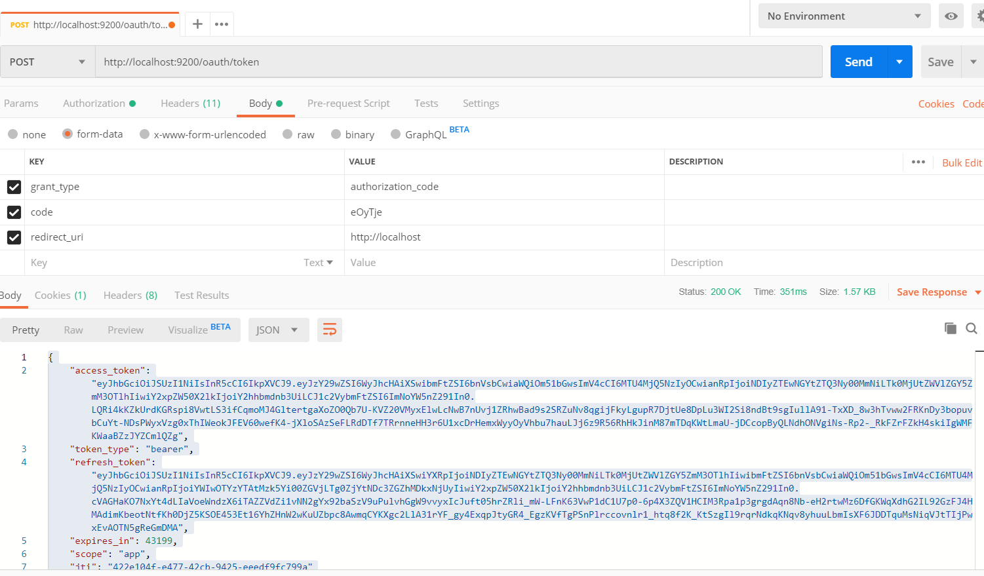Copy the response body using copy icon
The height and width of the screenshot is (576, 984).
951,328
